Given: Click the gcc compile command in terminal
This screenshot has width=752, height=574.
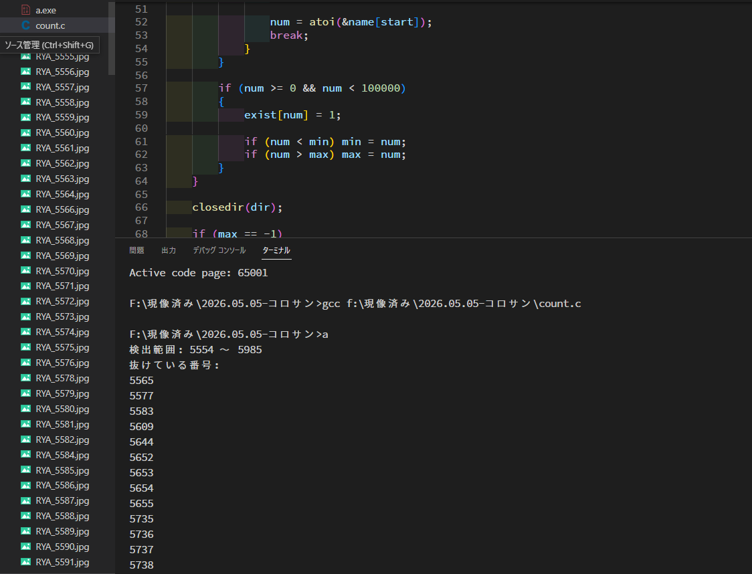Looking at the screenshot, I should (x=452, y=304).
